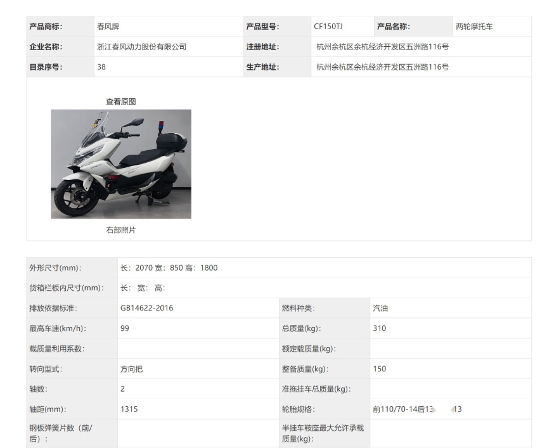Click the 查看原图 link above the photo
Screen dimensions: 540x448
(x=121, y=101)
